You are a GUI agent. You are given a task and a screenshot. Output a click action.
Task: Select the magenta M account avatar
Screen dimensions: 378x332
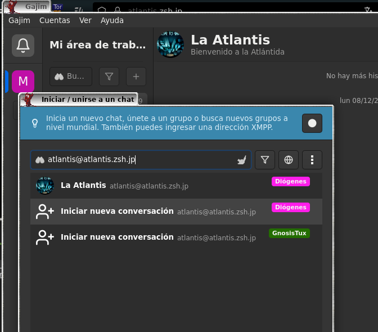pos(23,82)
